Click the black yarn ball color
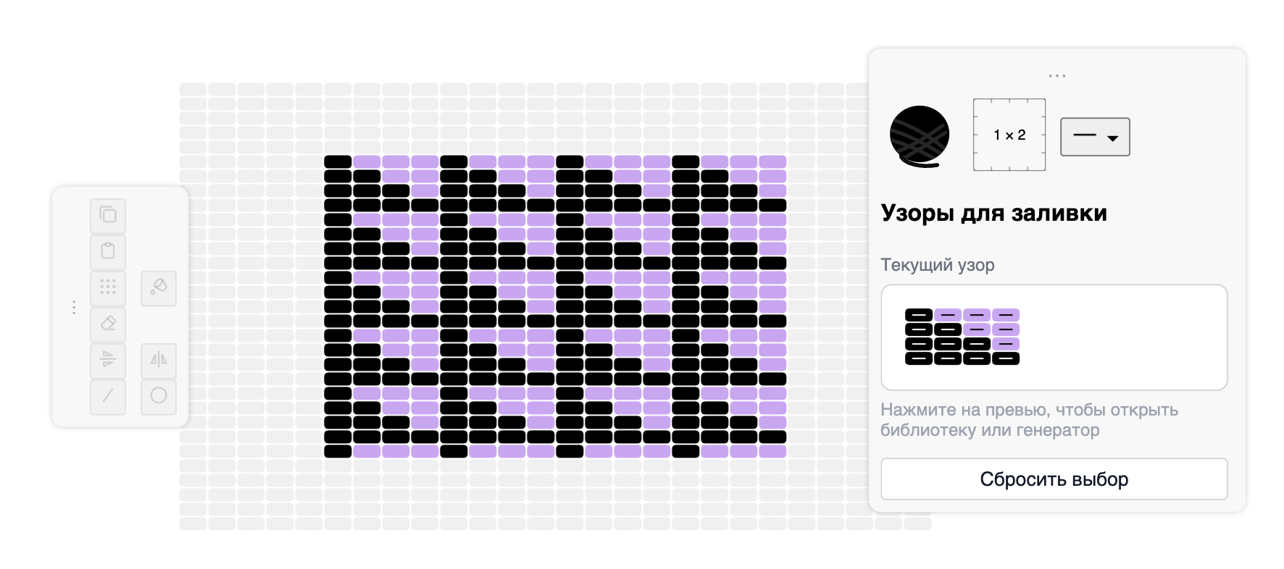 pyautogui.click(x=920, y=136)
